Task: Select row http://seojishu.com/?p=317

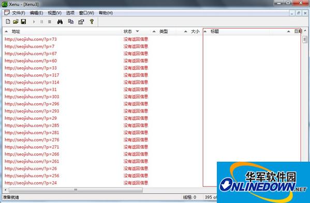Action: (x=32, y=75)
